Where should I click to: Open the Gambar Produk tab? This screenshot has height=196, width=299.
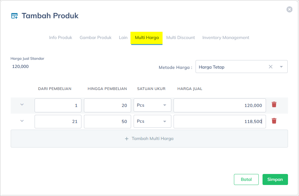click(96, 38)
